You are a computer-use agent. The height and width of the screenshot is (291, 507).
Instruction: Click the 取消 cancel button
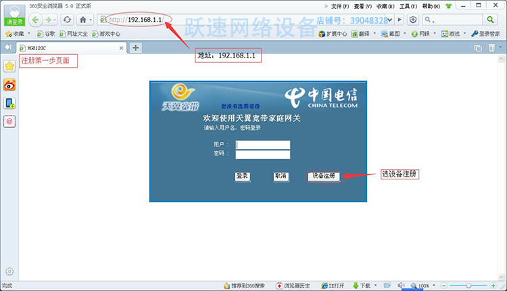point(281,176)
